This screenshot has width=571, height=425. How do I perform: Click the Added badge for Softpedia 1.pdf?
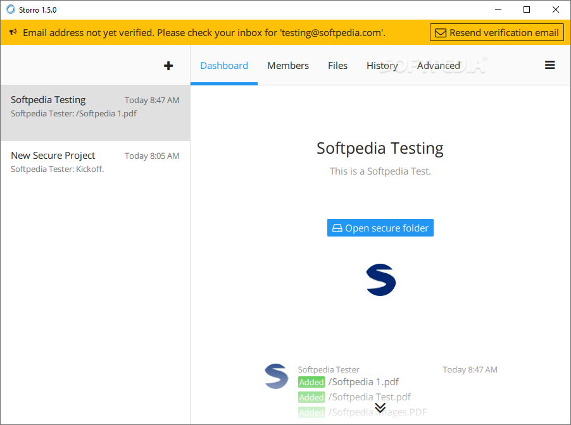pos(311,382)
